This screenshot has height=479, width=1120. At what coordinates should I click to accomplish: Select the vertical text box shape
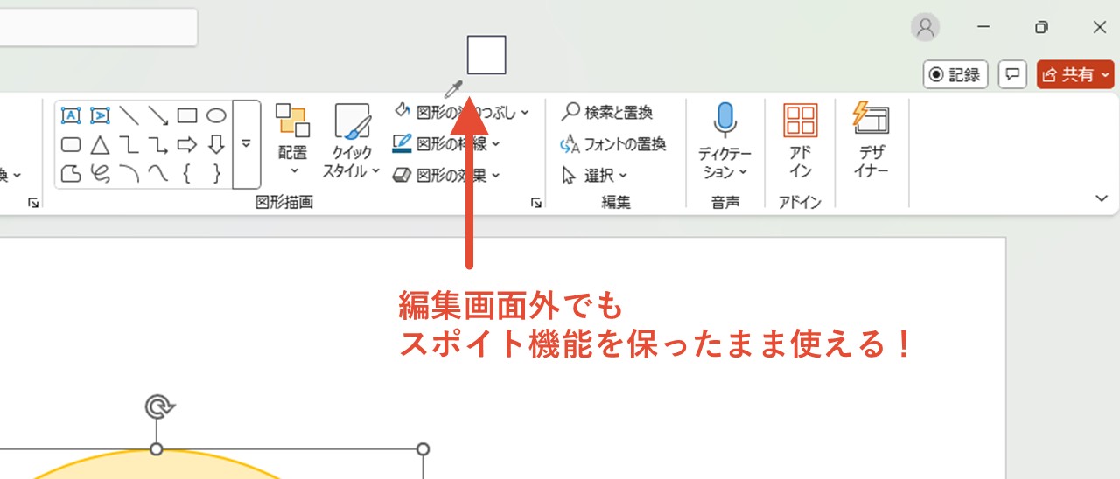click(100, 115)
